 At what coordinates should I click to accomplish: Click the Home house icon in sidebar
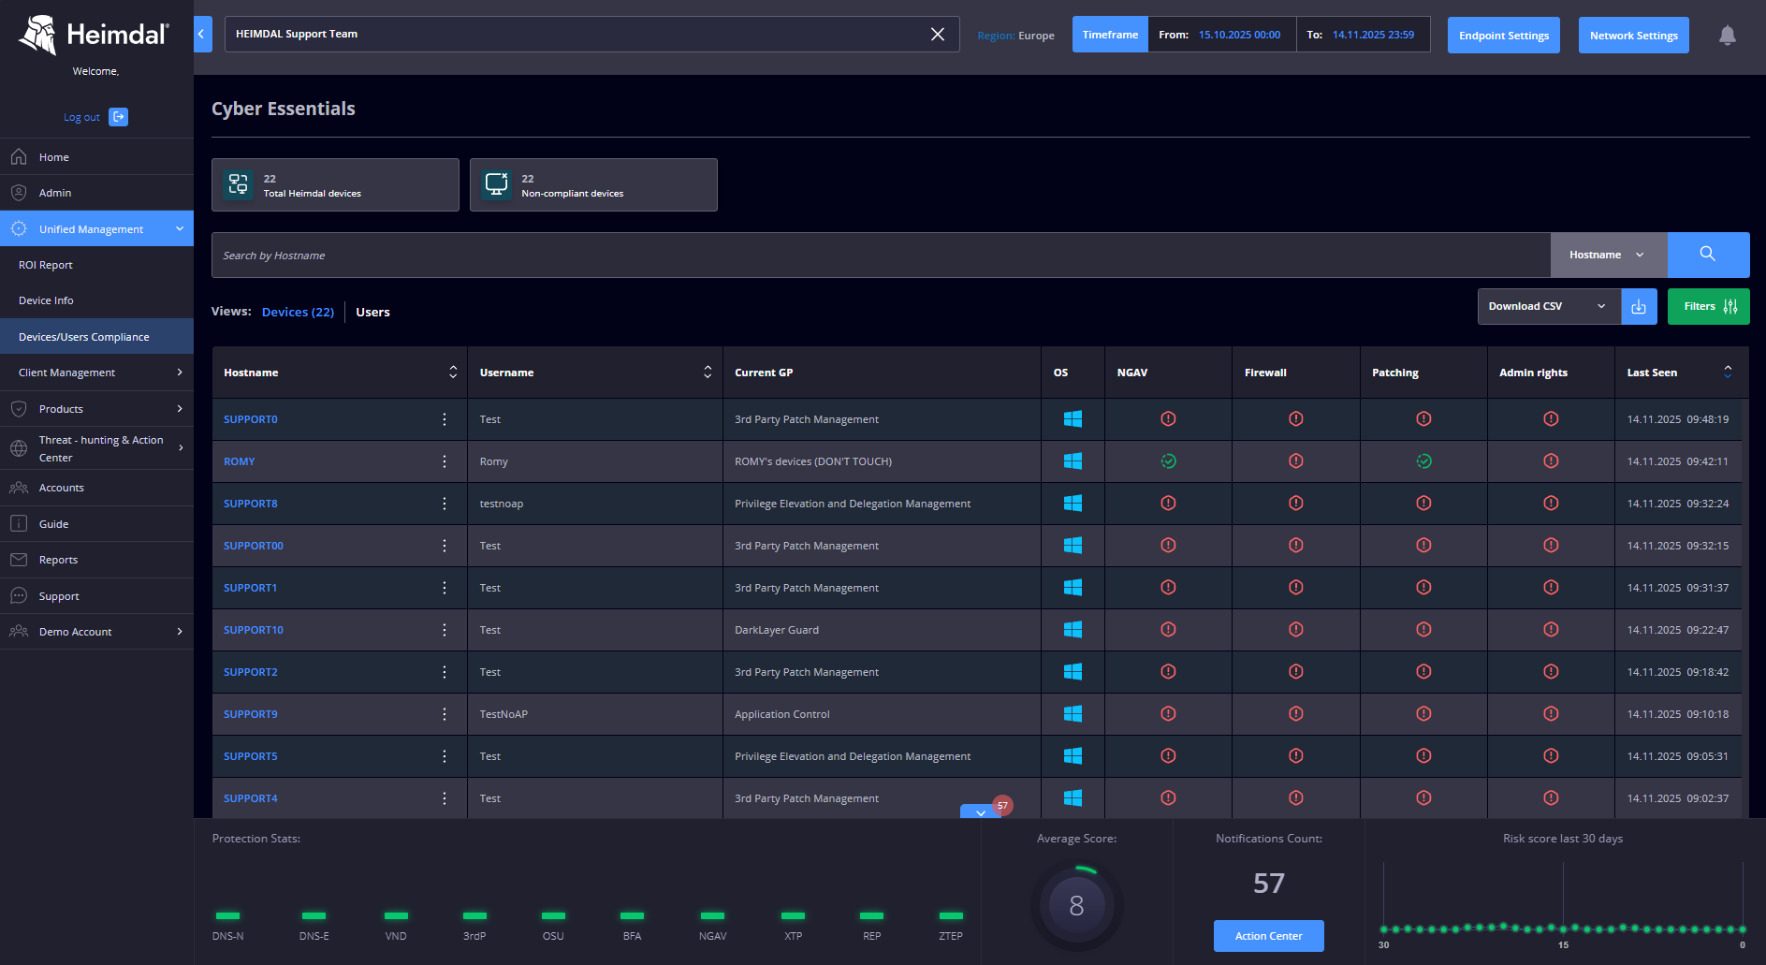pos(19,156)
